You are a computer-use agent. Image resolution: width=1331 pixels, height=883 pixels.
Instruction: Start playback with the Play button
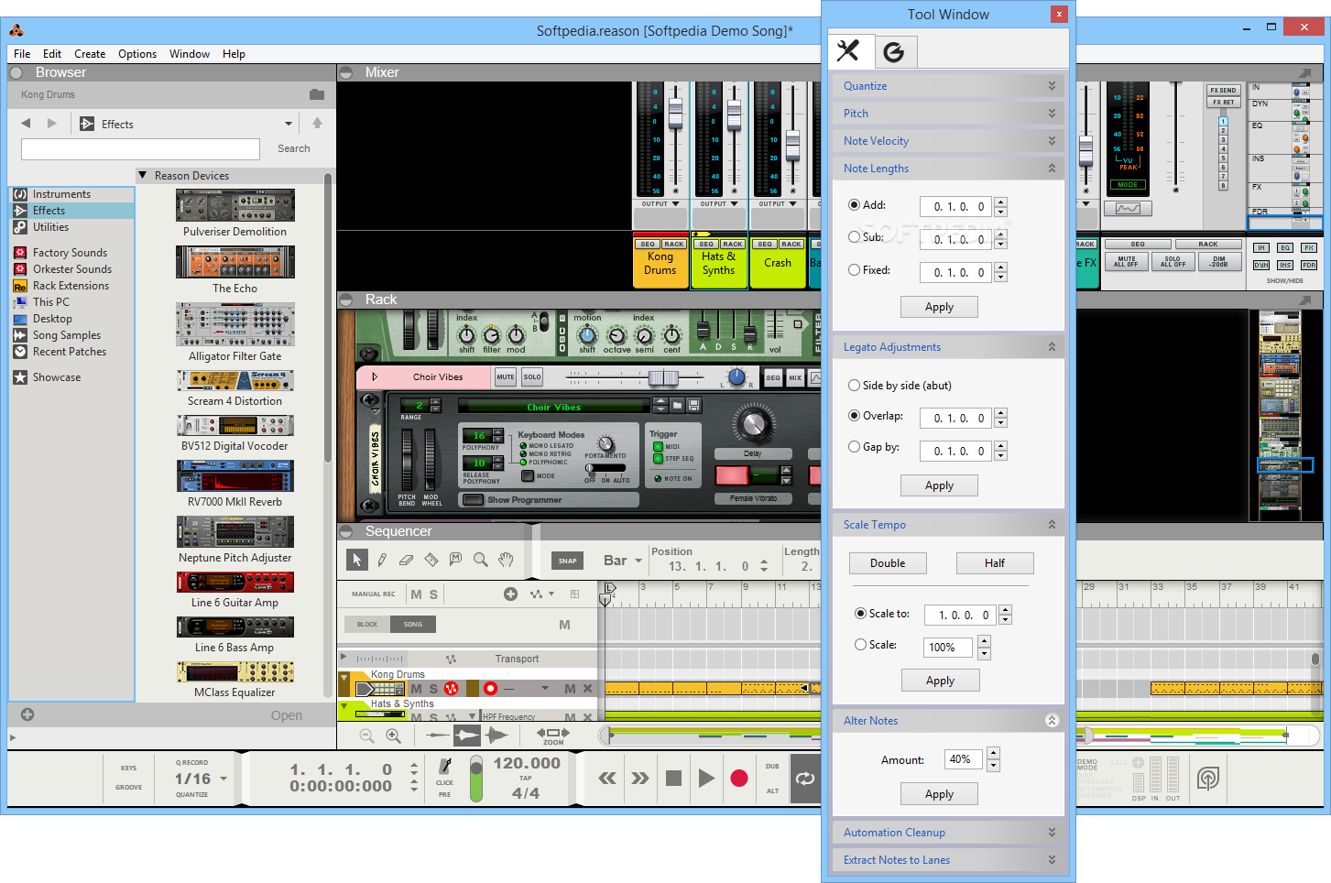(706, 779)
